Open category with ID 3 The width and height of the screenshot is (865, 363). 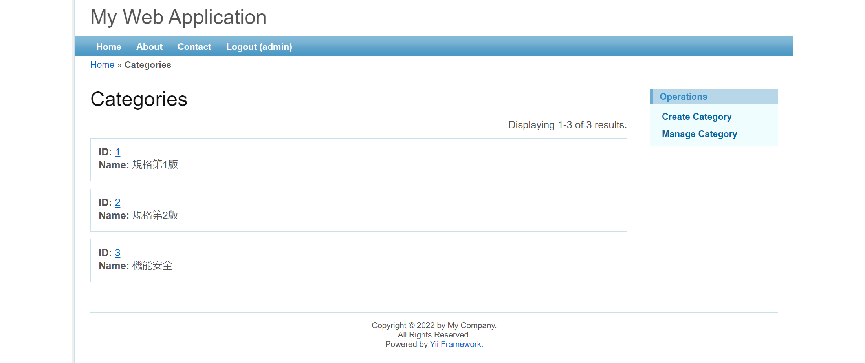click(x=117, y=253)
